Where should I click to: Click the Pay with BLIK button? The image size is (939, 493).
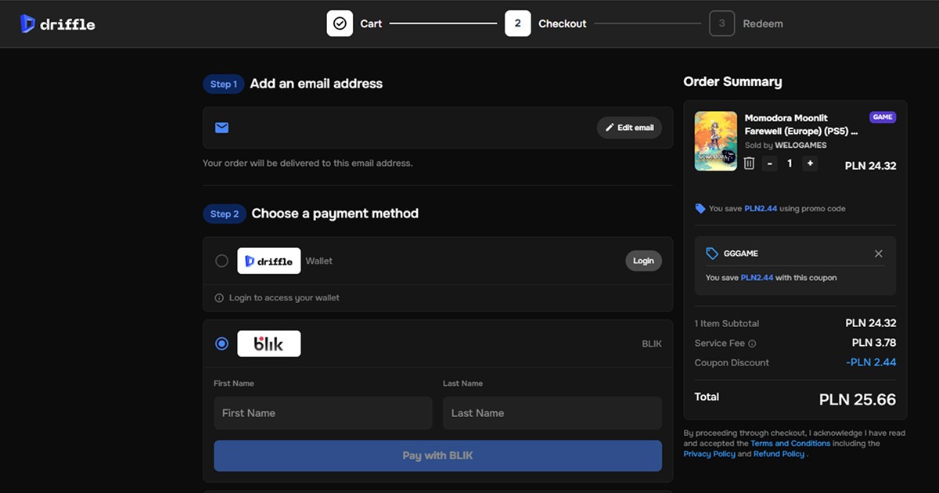[x=437, y=455]
